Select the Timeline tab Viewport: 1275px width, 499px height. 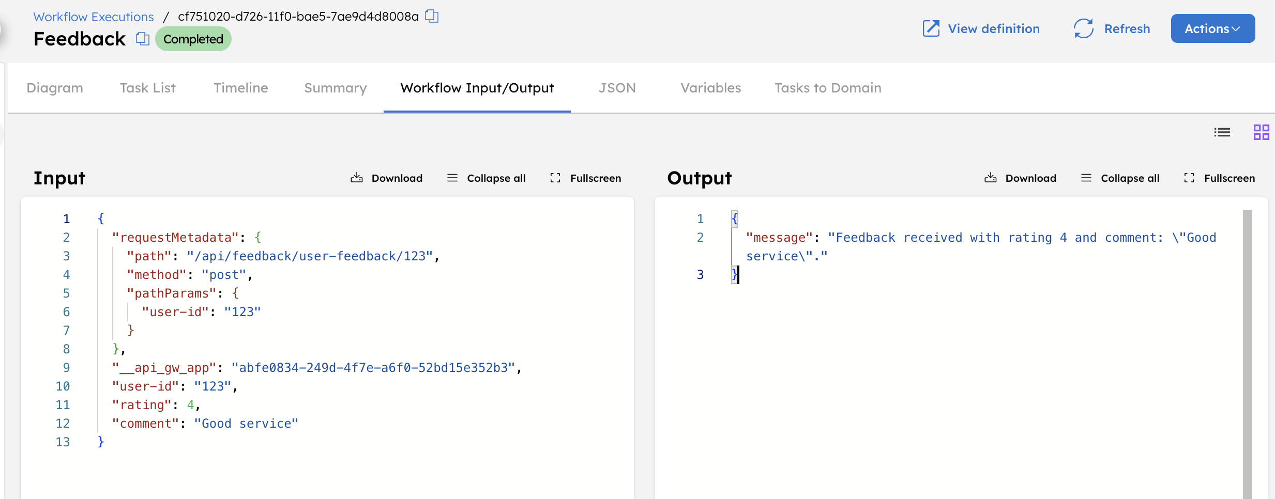[x=240, y=88]
